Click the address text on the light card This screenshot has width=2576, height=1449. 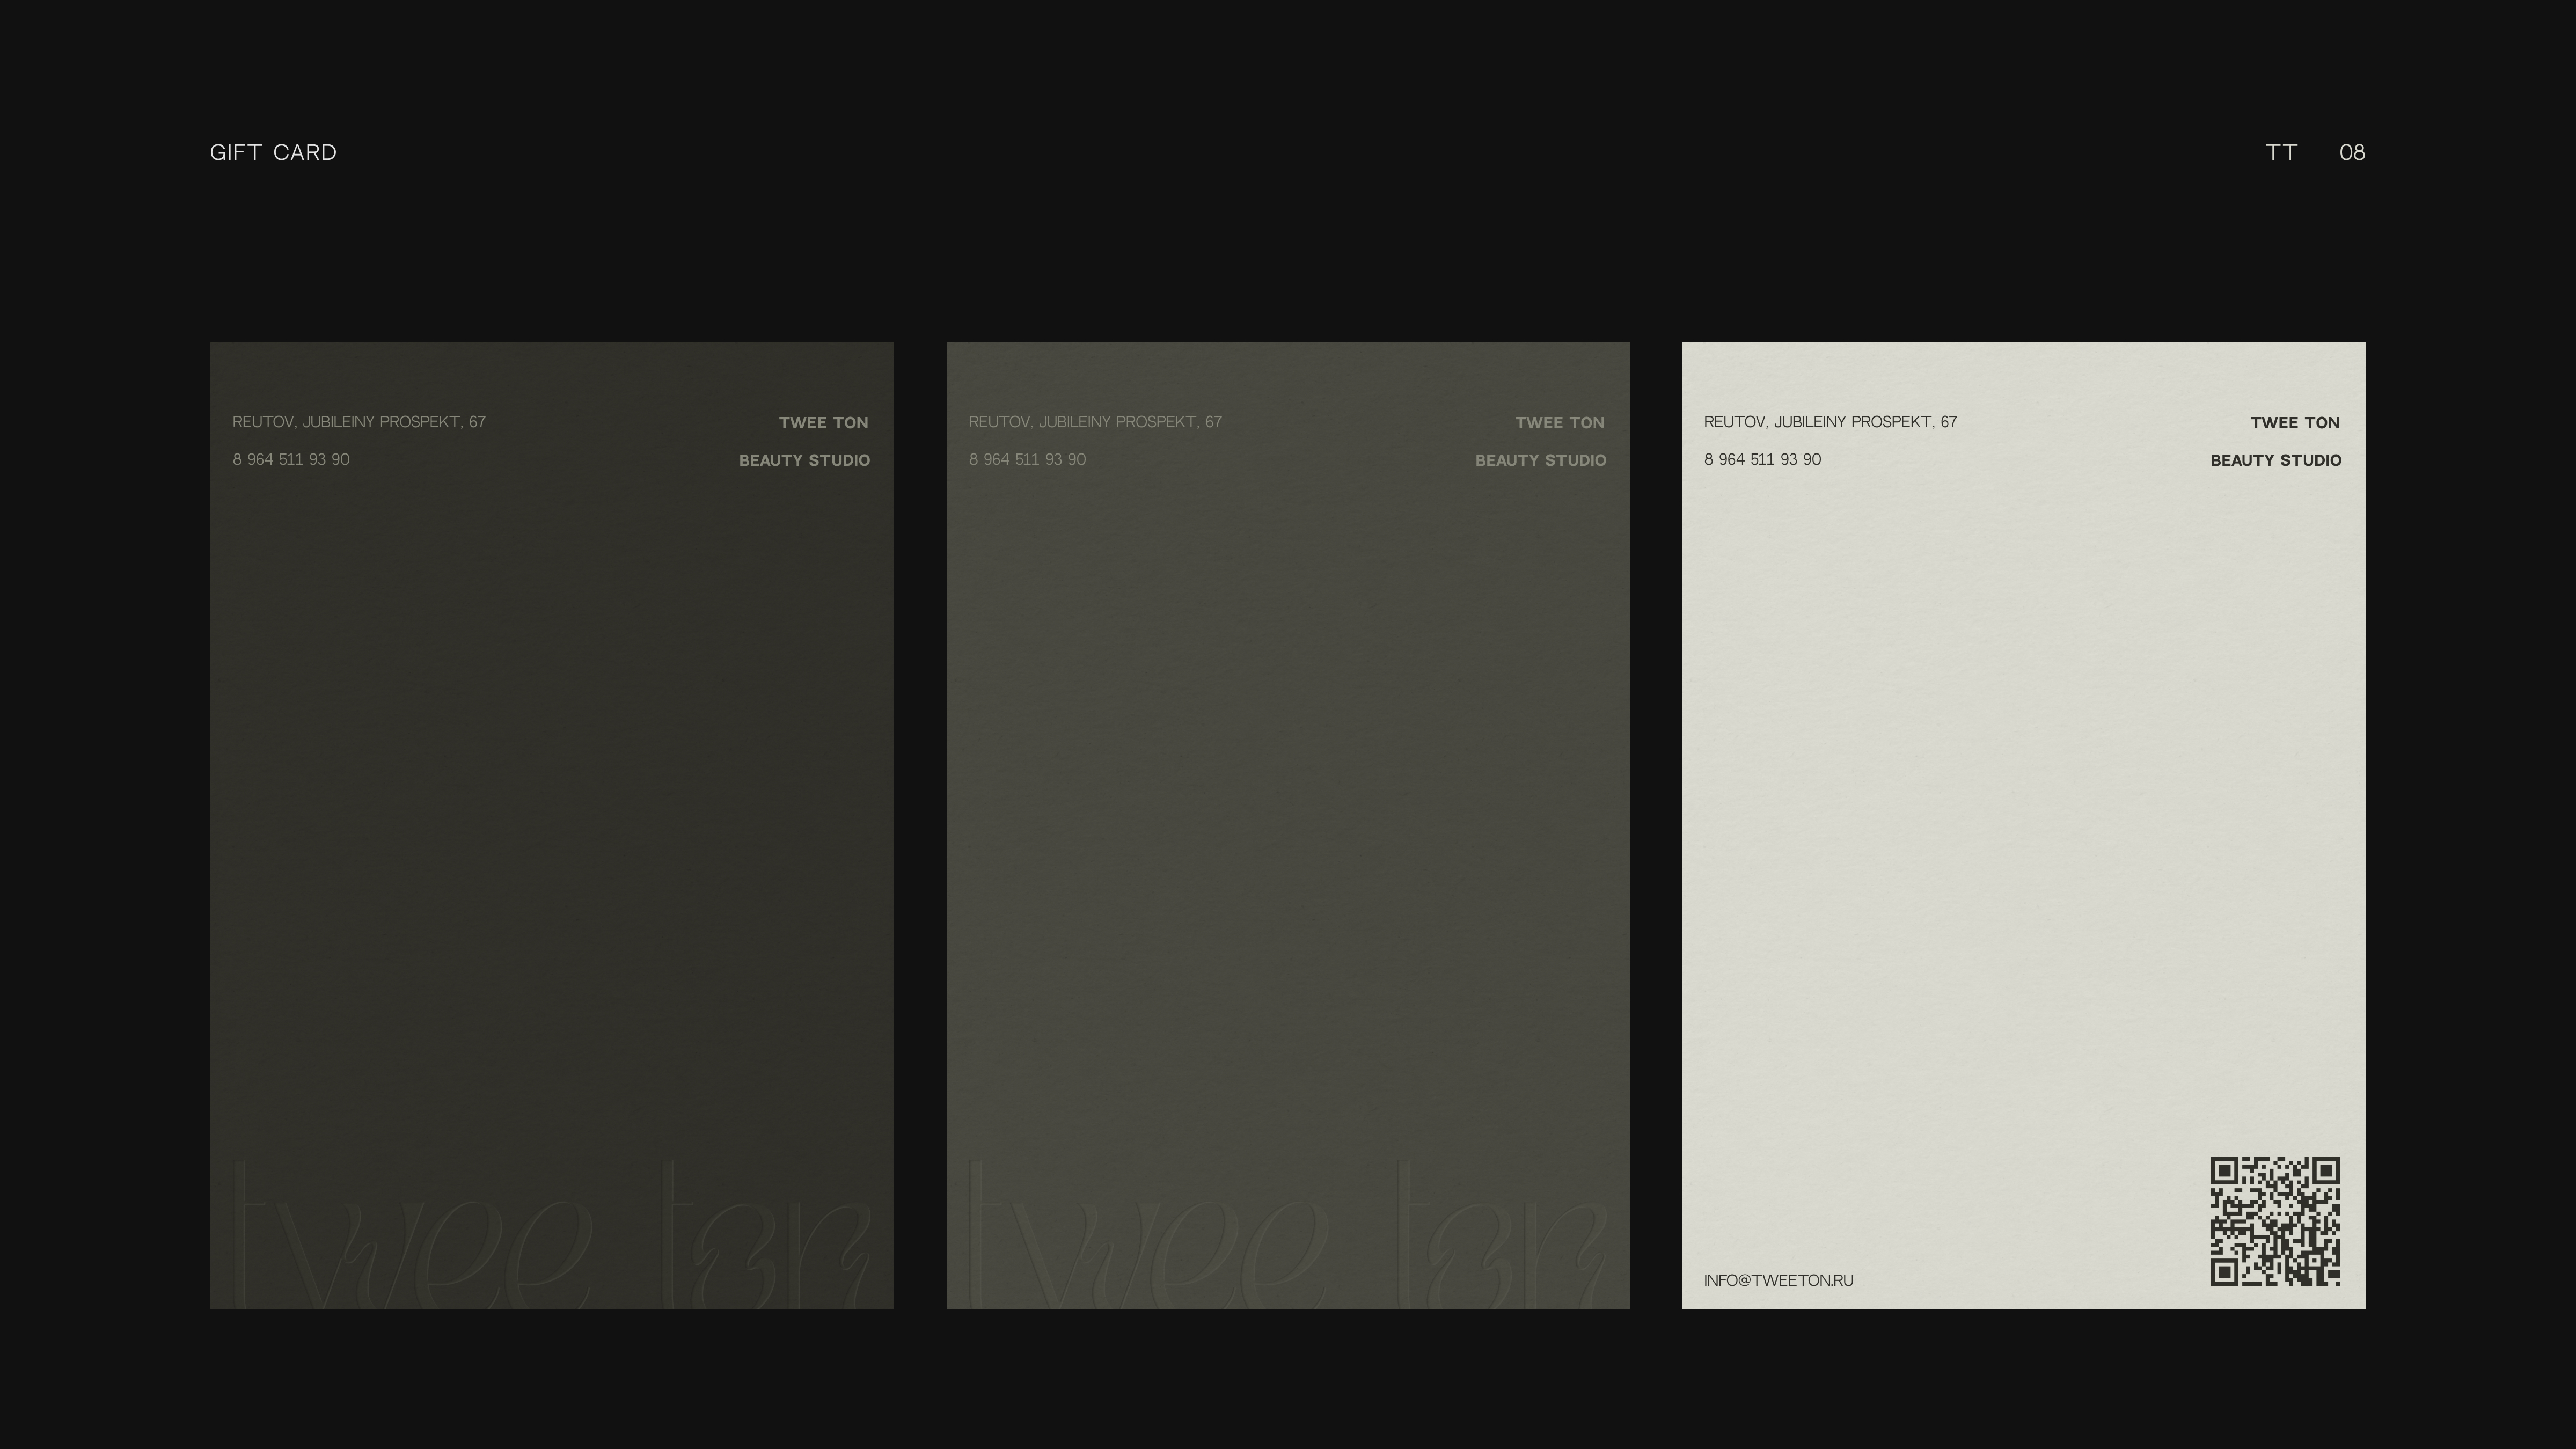pyautogui.click(x=1830, y=422)
